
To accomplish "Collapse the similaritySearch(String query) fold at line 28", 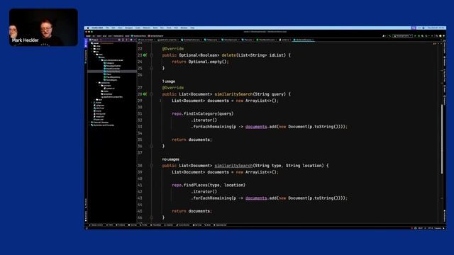I will [x=151, y=94].
